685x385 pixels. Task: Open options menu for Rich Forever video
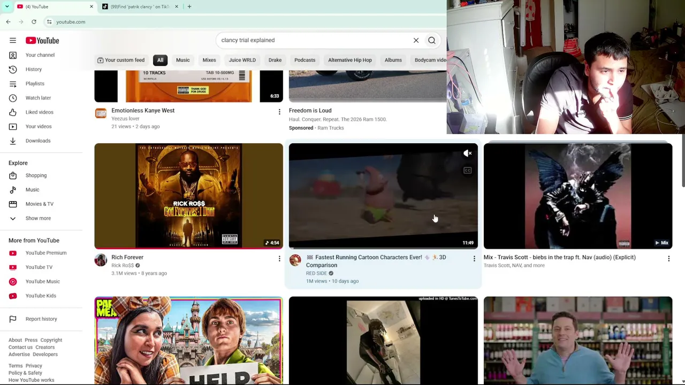279,259
